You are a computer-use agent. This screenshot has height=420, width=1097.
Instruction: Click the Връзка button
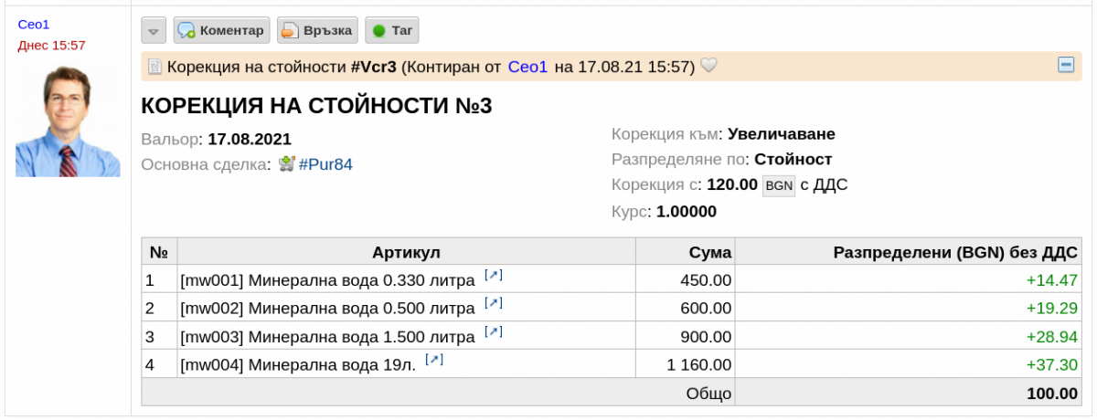[x=317, y=31]
